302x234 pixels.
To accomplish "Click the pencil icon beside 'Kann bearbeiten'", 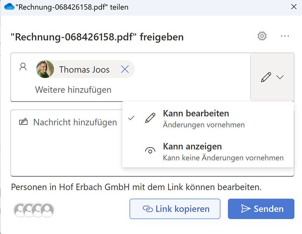I will [150, 119].
